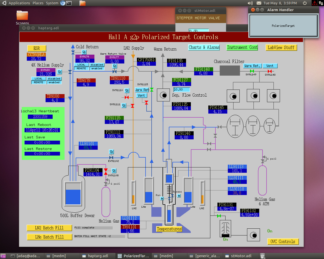Image resolution: width=324 pixels, height=259 pixels.
Task: Click the red SV91148 valve symbol
Action: point(270,71)
